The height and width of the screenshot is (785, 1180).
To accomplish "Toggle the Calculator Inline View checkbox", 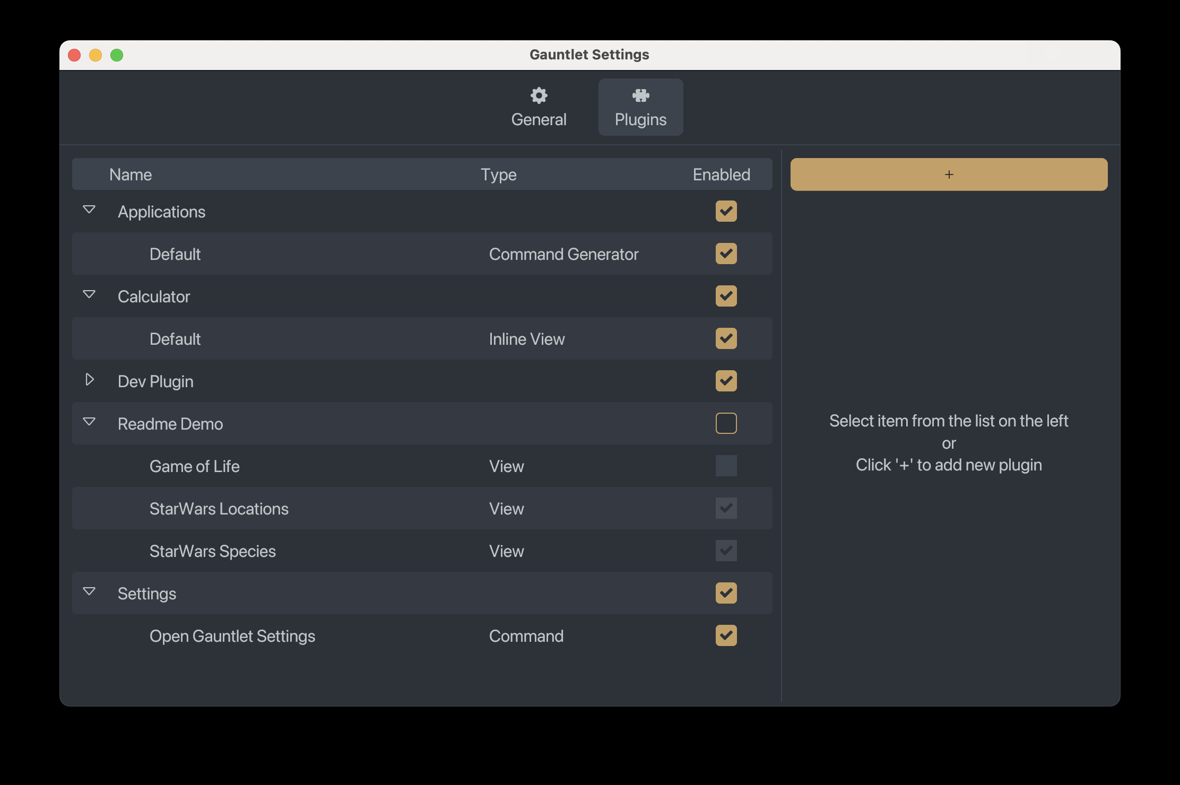I will pyautogui.click(x=726, y=338).
